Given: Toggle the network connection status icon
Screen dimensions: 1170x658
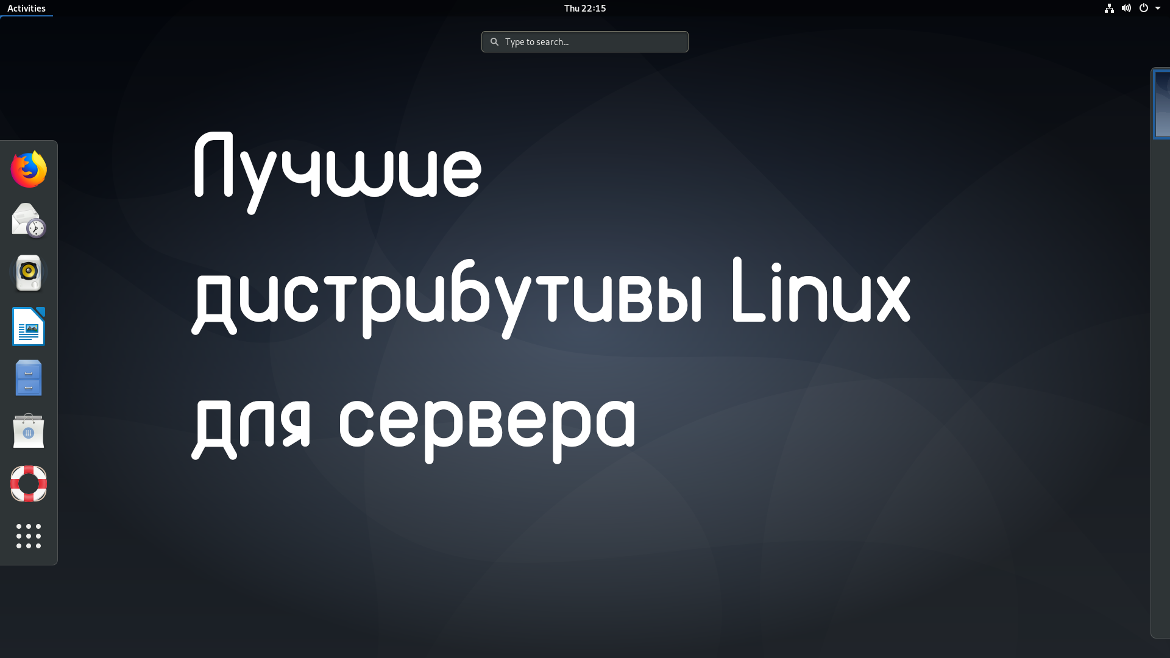Looking at the screenshot, I should (x=1108, y=8).
